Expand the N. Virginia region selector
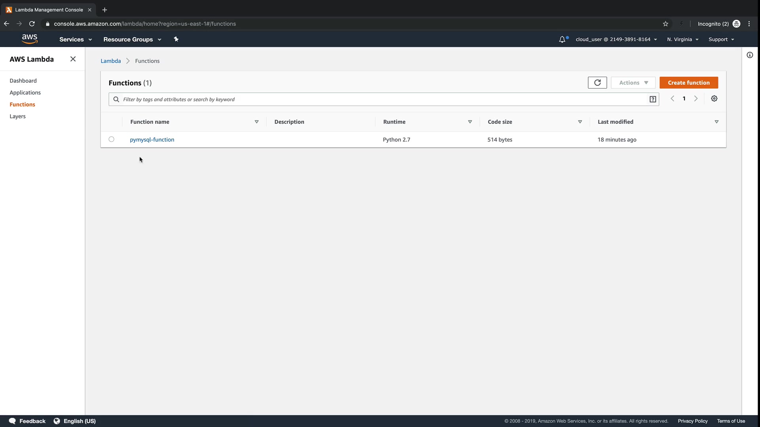 tap(682, 40)
